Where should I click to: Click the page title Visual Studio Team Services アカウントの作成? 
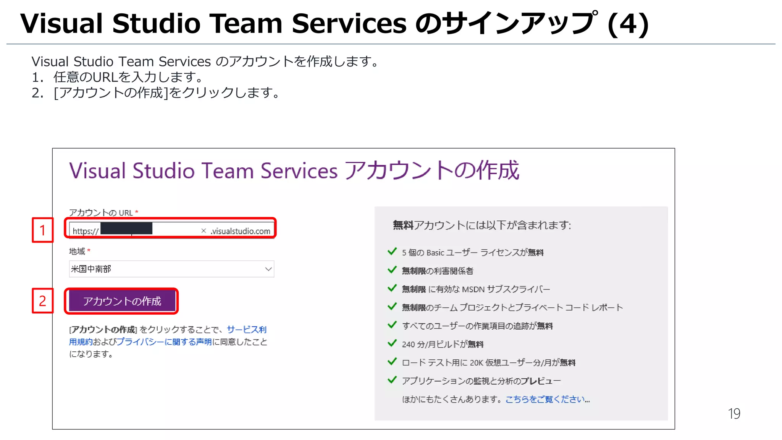tap(294, 170)
